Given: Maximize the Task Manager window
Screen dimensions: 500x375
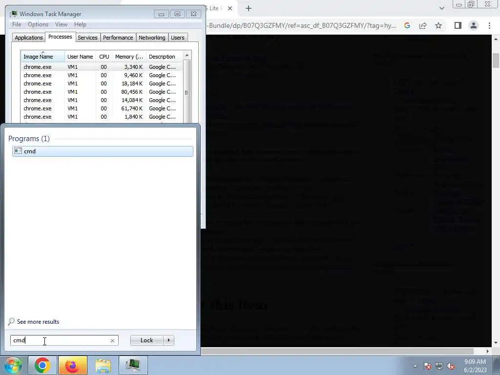Looking at the screenshot, I should (x=177, y=14).
